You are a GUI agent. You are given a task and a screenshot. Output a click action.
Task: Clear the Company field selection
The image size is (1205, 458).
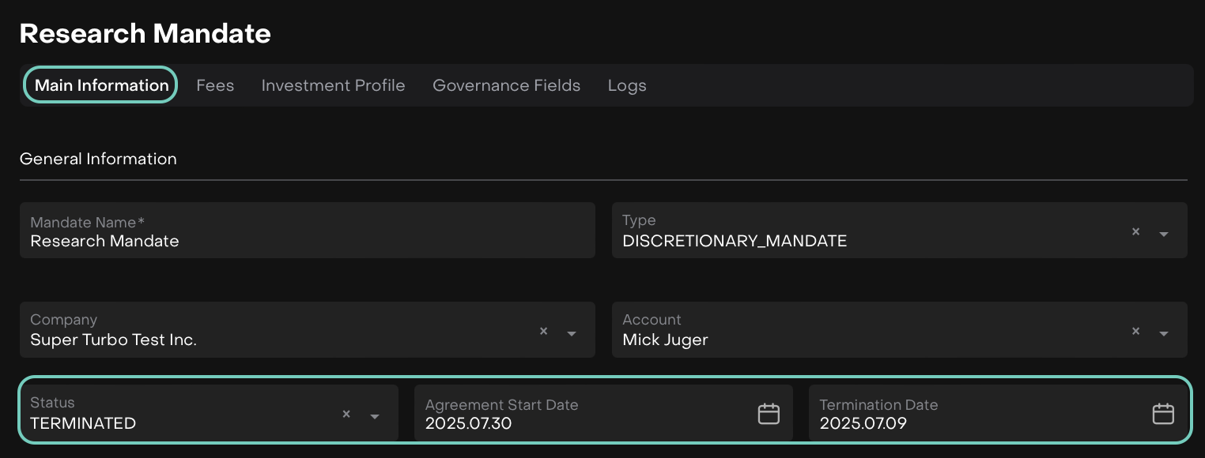[x=543, y=332]
